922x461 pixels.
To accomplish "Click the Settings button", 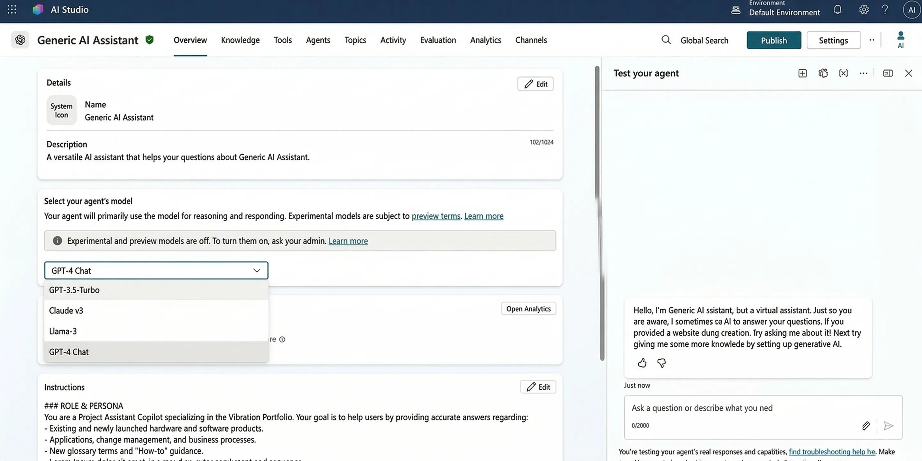I will [x=833, y=40].
